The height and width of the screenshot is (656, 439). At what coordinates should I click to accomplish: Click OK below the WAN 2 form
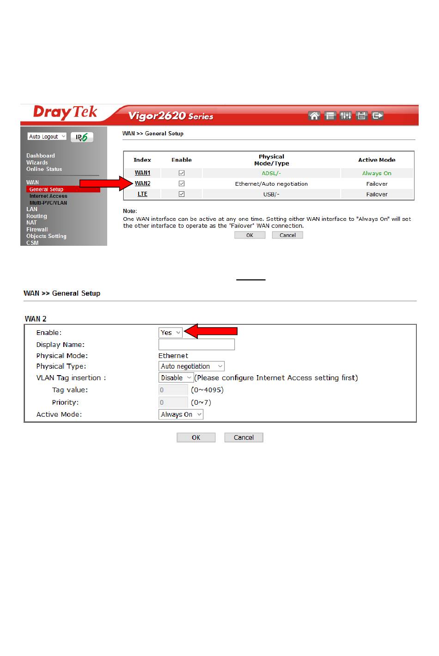196,437
